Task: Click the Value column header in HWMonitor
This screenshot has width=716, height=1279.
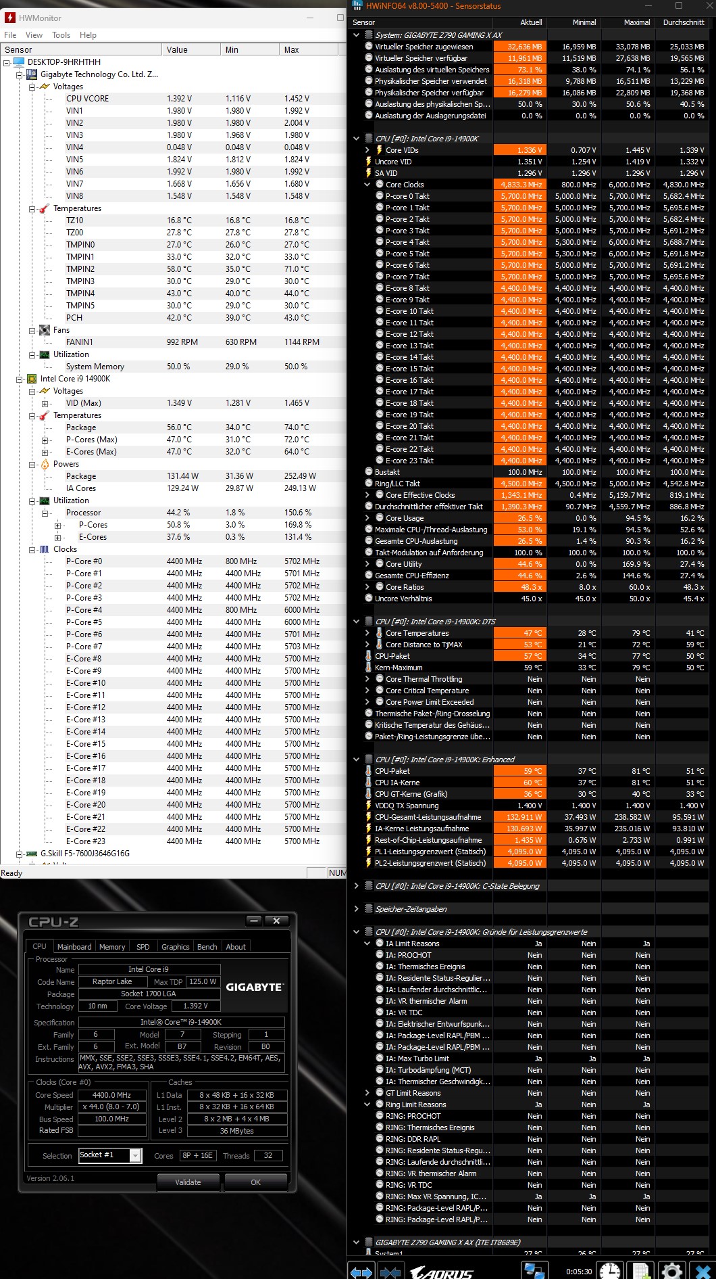Action: coord(191,50)
